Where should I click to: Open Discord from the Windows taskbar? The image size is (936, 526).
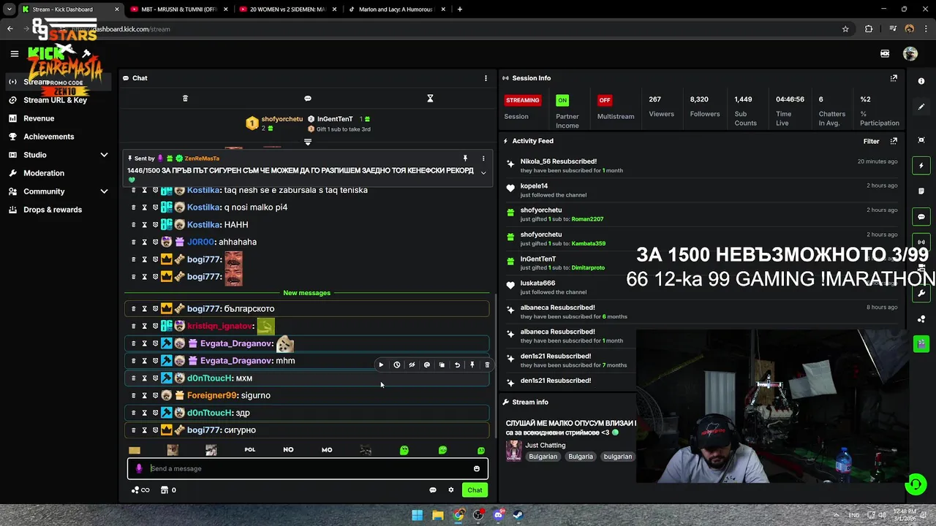coord(499,515)
